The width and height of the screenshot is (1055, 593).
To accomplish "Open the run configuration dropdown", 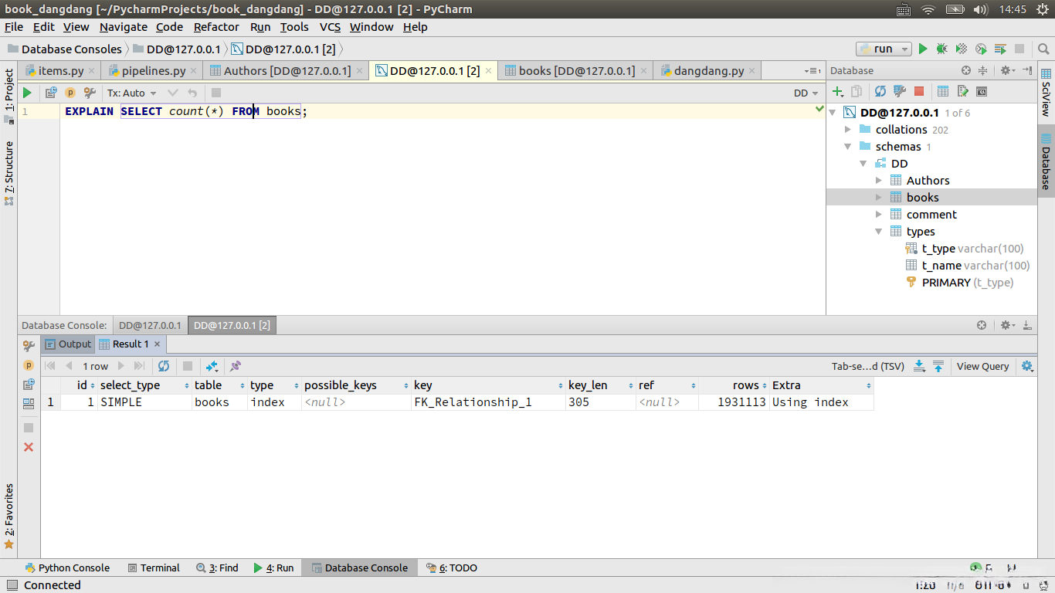I will pyautogui.click(x=884, y=49).
